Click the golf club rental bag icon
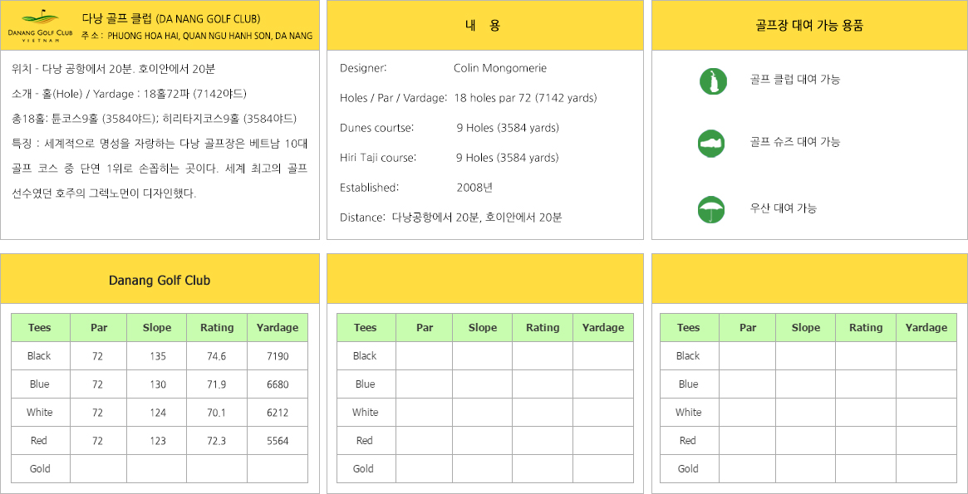The height and width of the screenshot is (494, 968). 713,81
